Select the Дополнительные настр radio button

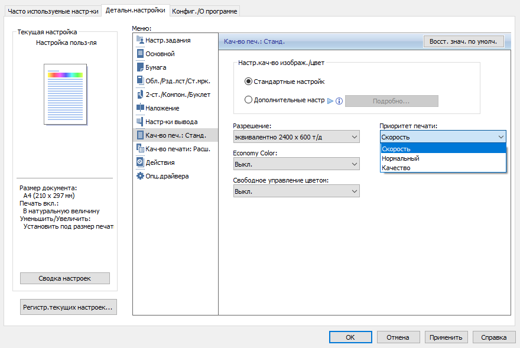[248, 100]
